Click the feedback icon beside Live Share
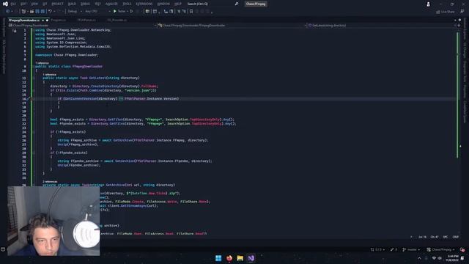Viewport: 469px width, 264px height. tap(462, 12)
